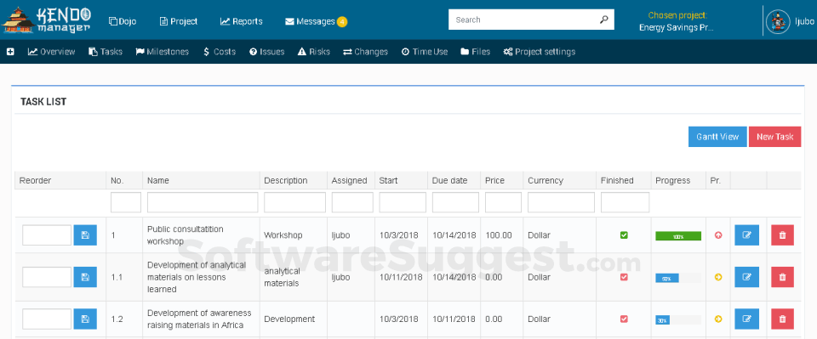817x339 pixels.
Task: Save reorder for task 1.2
Action: point(85,319)
